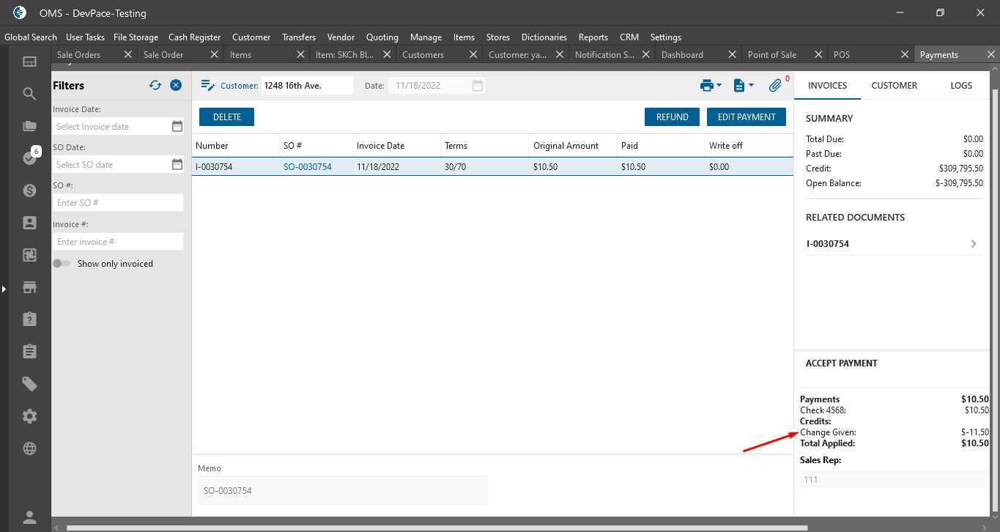Open the Vendor menu
The height and width of the screenshot is (532, 1000).
341,37
